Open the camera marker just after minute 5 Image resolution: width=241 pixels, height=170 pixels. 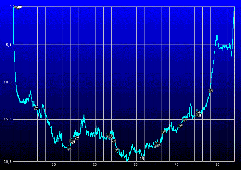click(36, 108)
